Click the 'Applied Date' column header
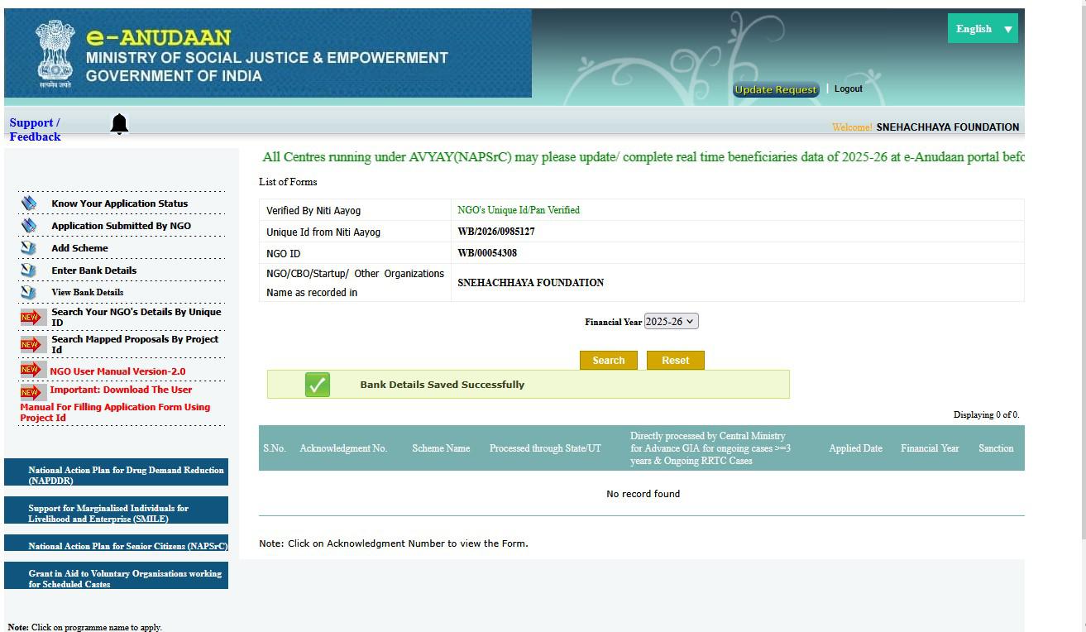 click(855, 448)
